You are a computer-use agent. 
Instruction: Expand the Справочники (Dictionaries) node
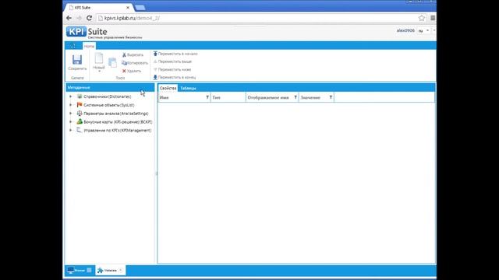pyautogui.click(x=71, y=96)
